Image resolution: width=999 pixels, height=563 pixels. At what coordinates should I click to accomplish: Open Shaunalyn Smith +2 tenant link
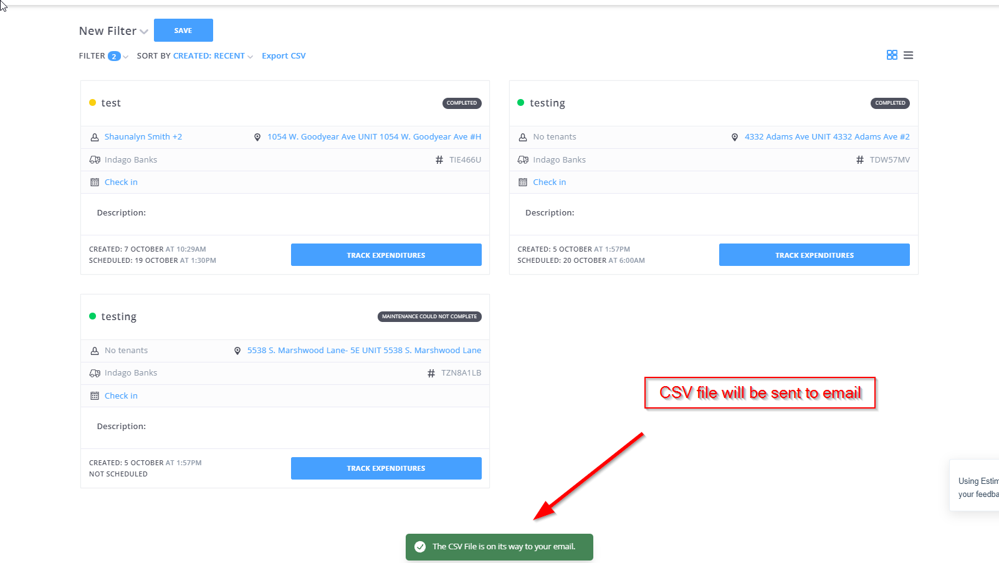click(143, 137)
